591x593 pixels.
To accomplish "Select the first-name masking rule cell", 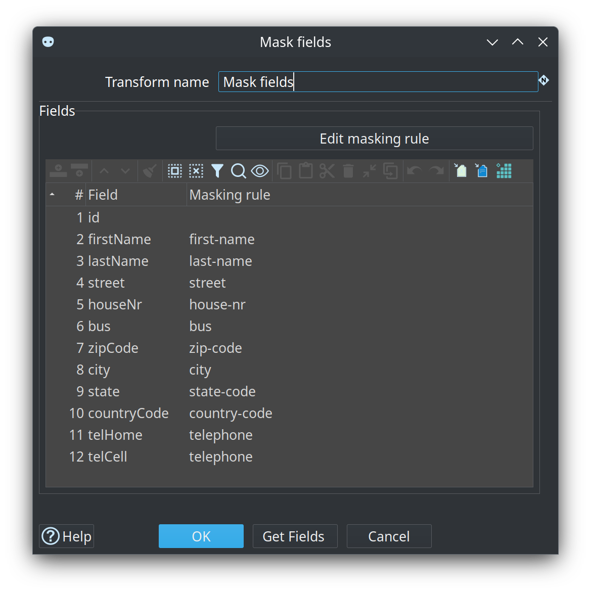I will (359, 240).
